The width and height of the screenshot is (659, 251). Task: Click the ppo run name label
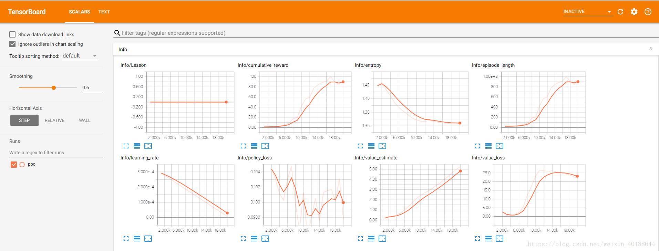tap(32, 164)
